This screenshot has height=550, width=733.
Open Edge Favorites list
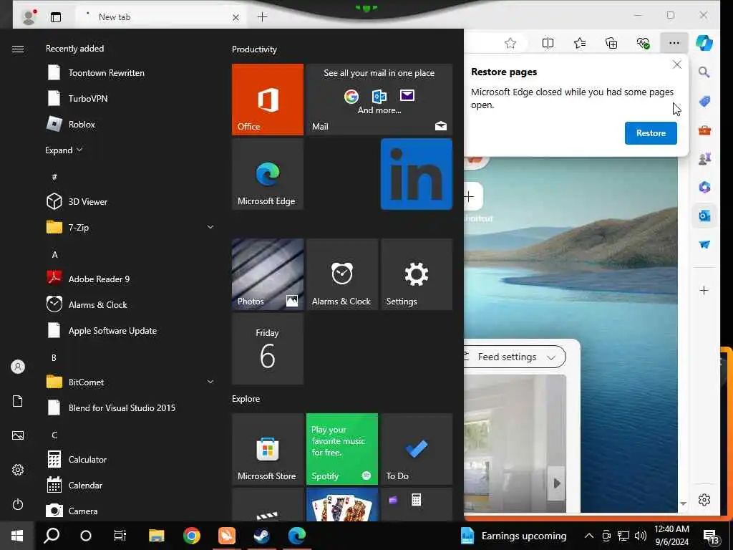pos(580,43)
